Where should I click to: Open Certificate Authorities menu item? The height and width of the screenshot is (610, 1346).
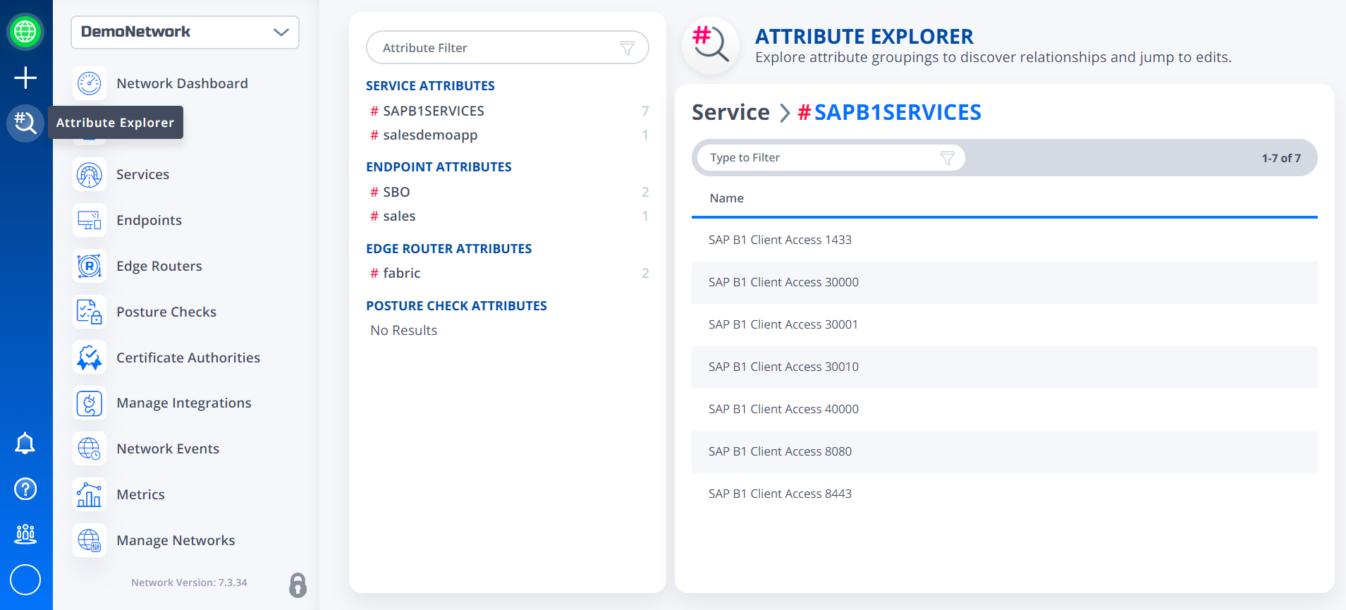pyautogui.click(x=188, y=358)
